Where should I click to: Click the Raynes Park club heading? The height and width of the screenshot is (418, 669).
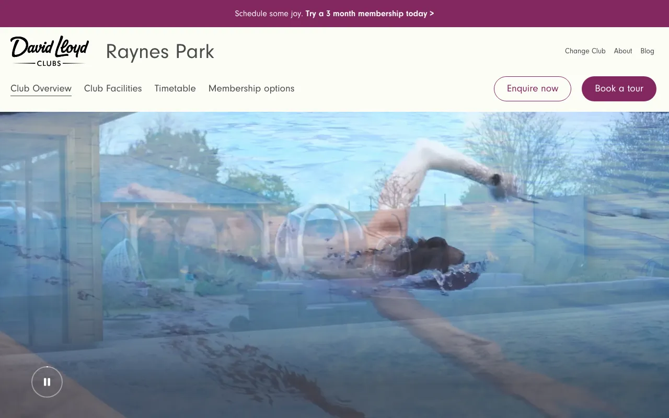click(160, 52)
